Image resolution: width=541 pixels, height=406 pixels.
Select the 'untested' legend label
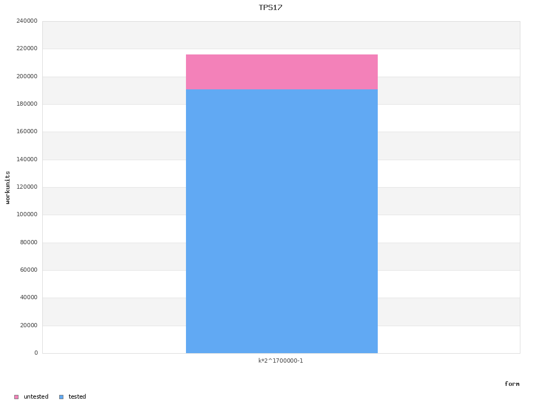coord(36,397)
